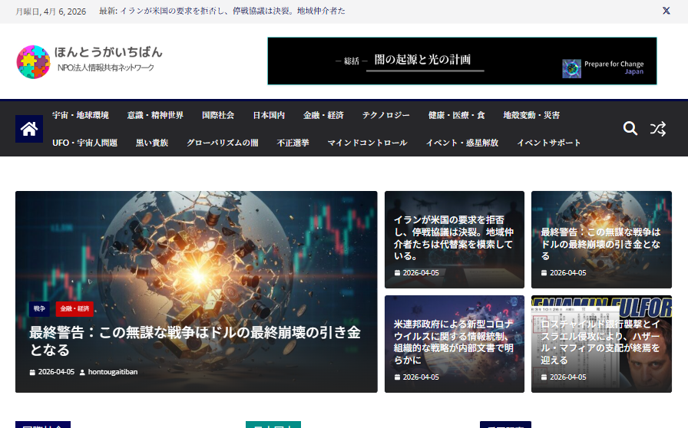Open the 宇宙・地球環境 menu item
This screenshot has width=688, height=428.
tap(81, 116)
